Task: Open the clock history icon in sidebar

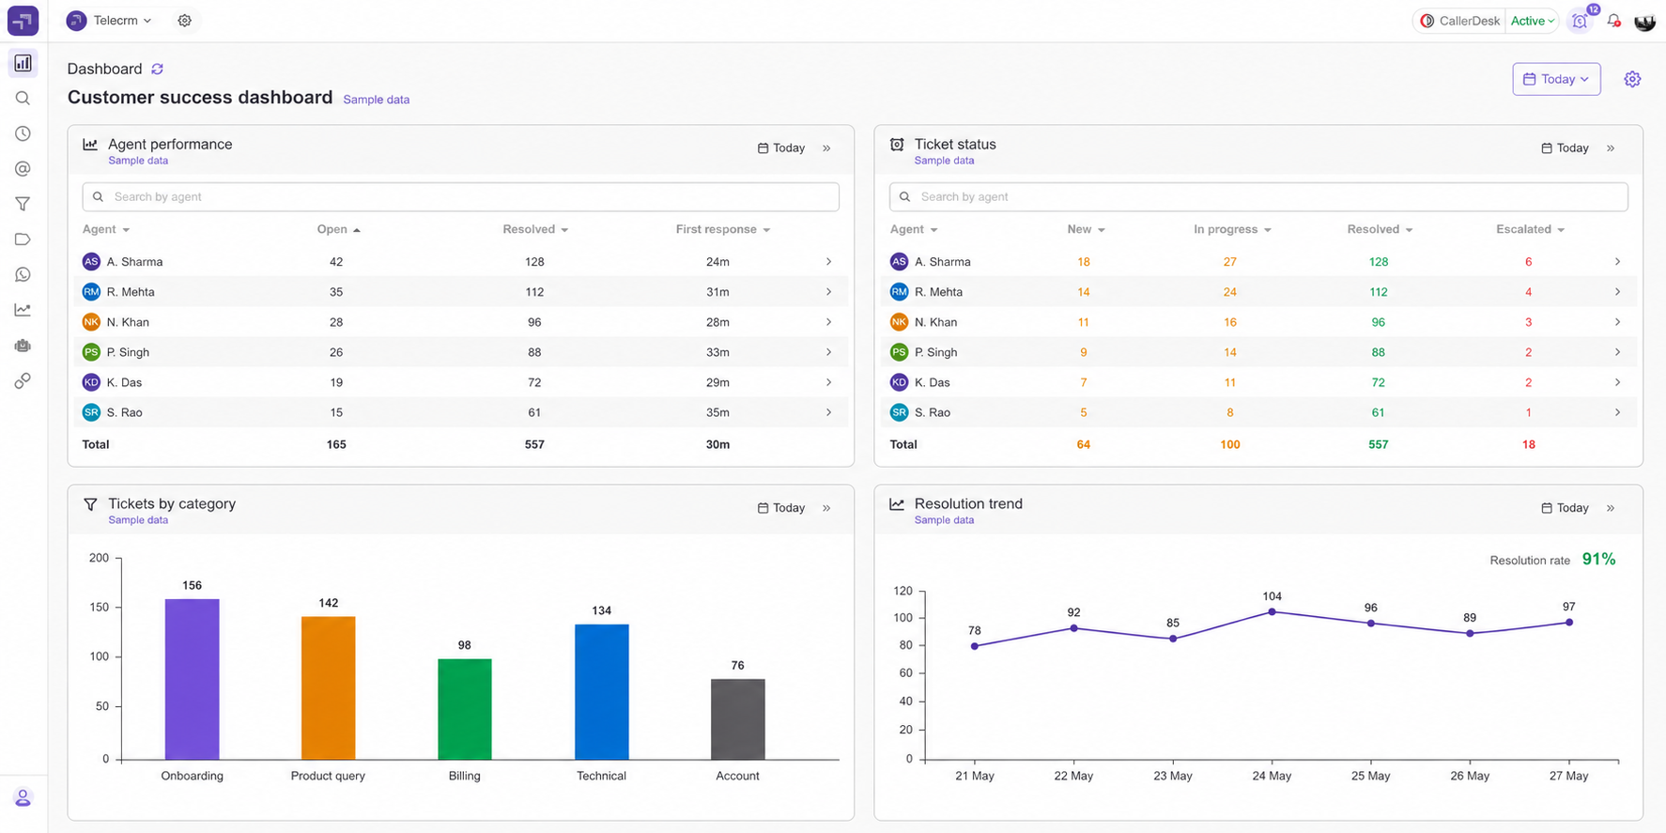Action: click(23, 133)
